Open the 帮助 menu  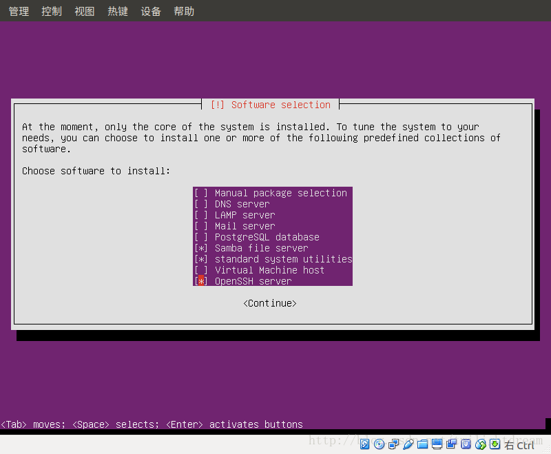pyautogui.click(x=184, y=10)
